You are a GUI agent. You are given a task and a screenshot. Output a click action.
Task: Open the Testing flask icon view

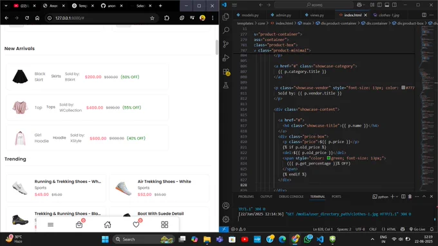tap(226, 85)
